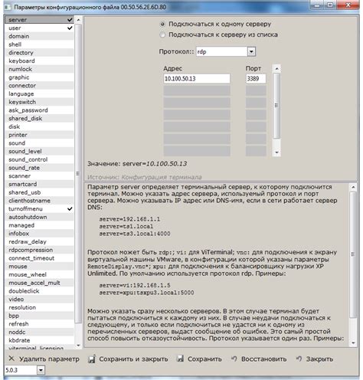363x380 pixels.
Task: Select the managed parameter
Action: coord(40,225)
